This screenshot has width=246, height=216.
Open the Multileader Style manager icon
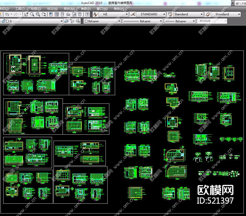pos(208,14)
